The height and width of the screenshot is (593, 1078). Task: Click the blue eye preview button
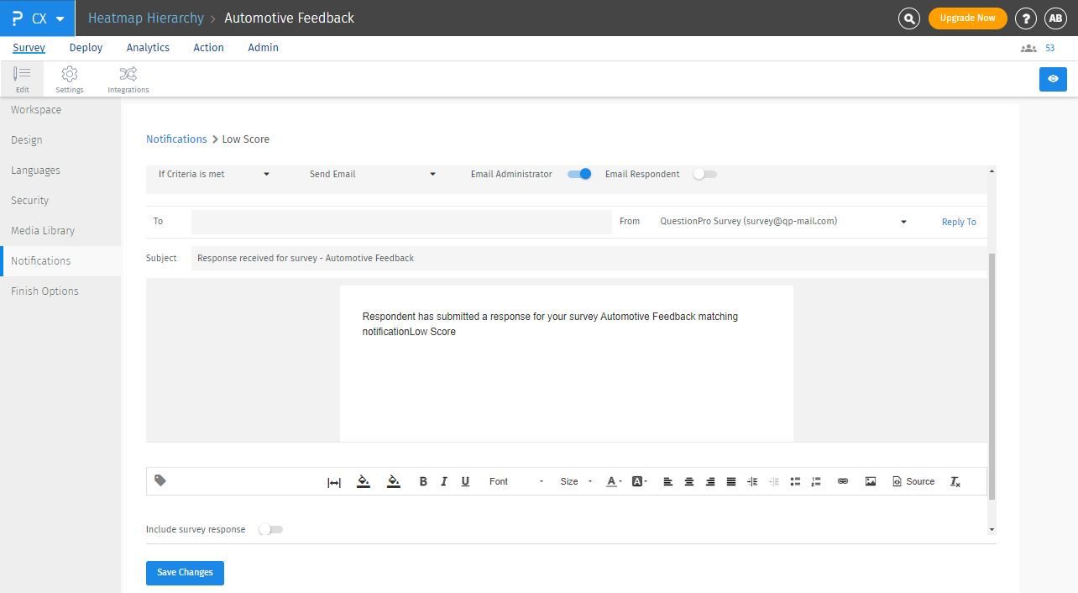(x=1053, y=79)
